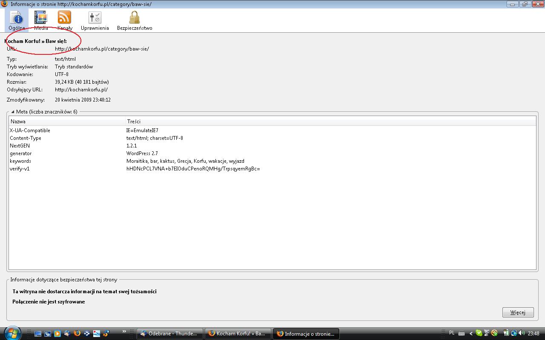
Task: Launch Firefox from Quick Launch
Action: pyautogui.click(x=77, y=334)
